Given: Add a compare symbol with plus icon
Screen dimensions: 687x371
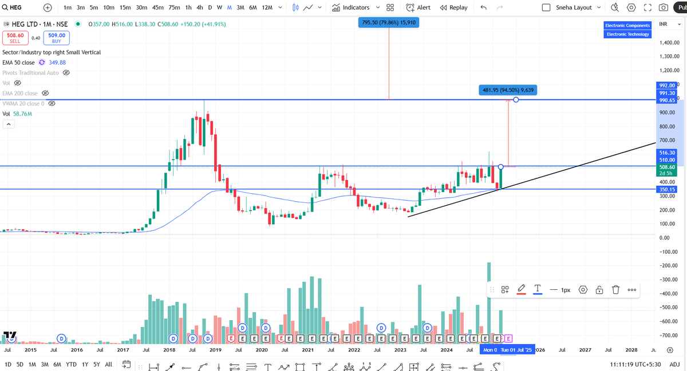Looking at the screenshot, I should pos(48,7).
